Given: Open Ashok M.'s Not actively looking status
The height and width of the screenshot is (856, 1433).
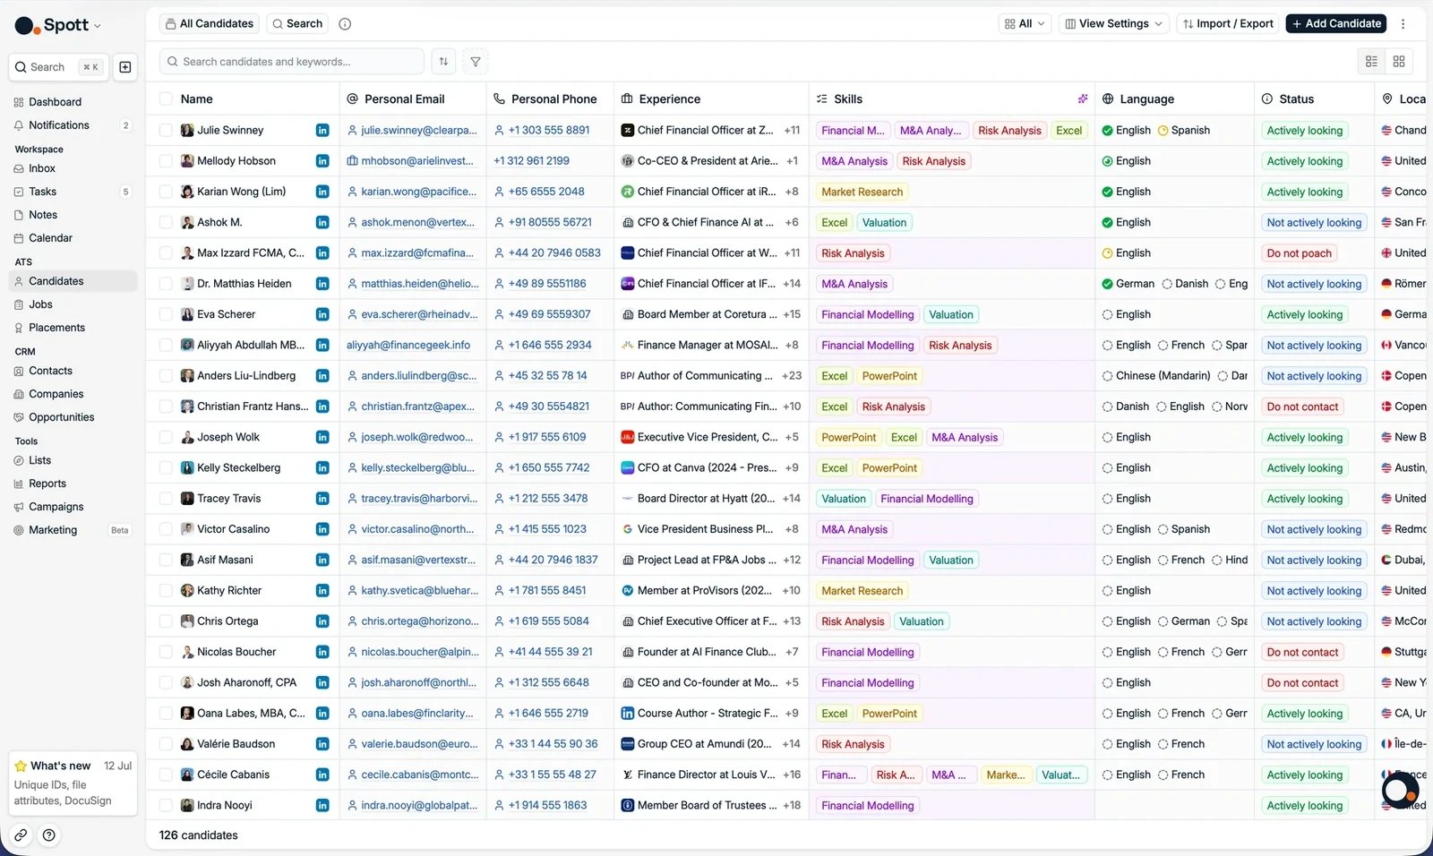Looking at the screenshot, I should [1314, 223].
